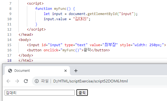Click the </html> closing tag
The height and width of the screenshot is (101, 167).
(26, 61)
